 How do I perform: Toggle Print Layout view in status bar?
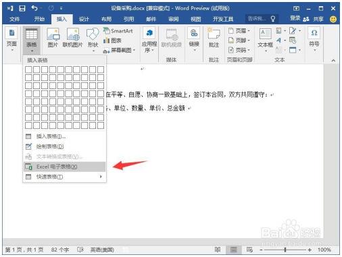(x=234, y=250)
